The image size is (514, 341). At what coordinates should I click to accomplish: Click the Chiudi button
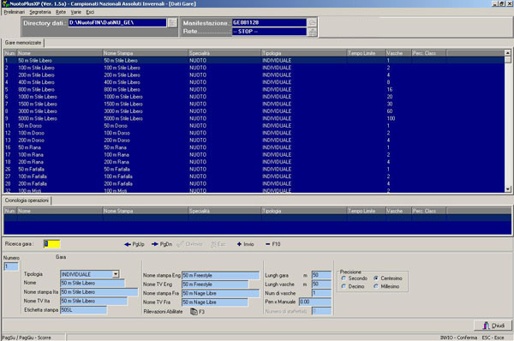pos(493,326)
